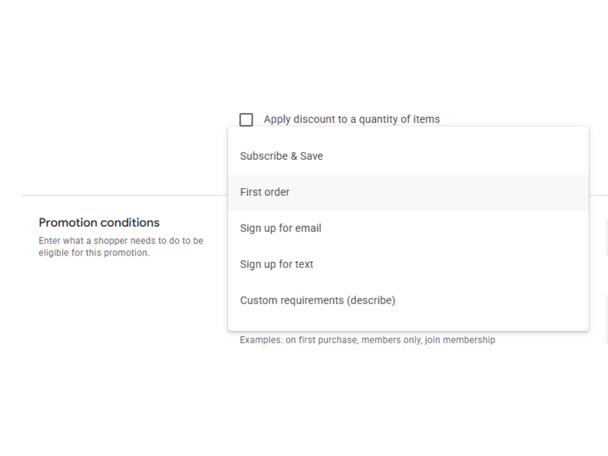Click the empty square checkbox icon
Image resolution: width=608 pixels, height=456 pixels.
click(246, 120)
